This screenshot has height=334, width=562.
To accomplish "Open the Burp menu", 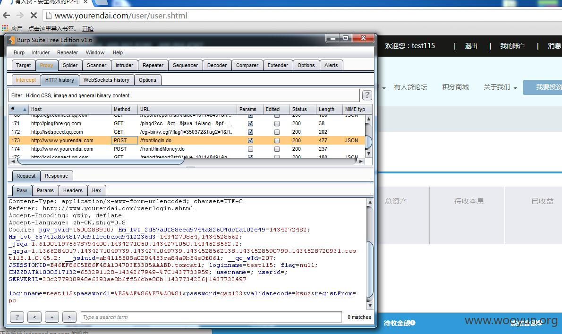I will tap(19, 52).
